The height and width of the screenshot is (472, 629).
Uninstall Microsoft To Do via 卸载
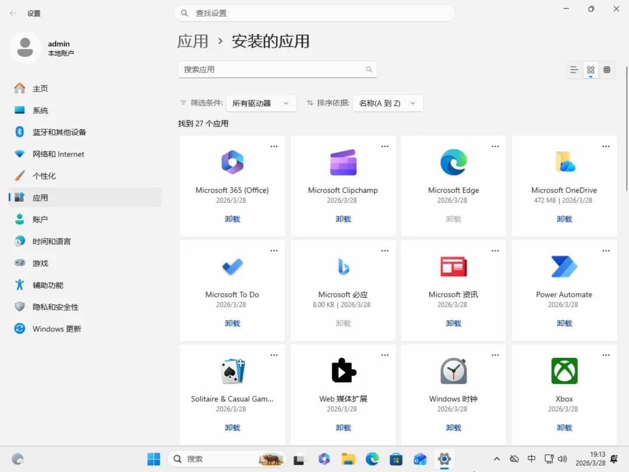click(x=232, y=323)
